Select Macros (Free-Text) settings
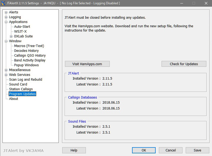Screen dimensions: 212x156 (x=29, y=46)
